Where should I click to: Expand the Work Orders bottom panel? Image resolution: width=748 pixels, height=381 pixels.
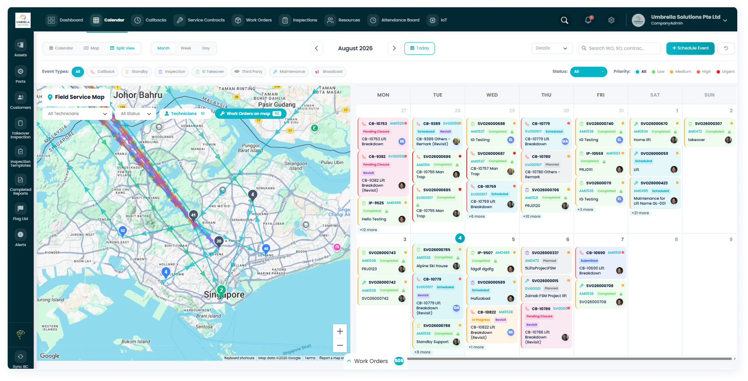coord(376,361)
